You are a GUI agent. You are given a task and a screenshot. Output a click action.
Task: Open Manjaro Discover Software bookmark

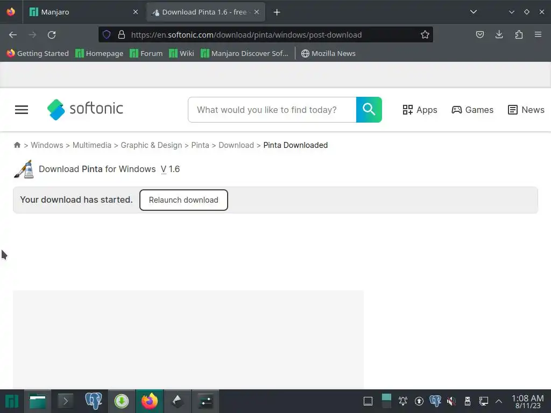[x=245, y=53]
